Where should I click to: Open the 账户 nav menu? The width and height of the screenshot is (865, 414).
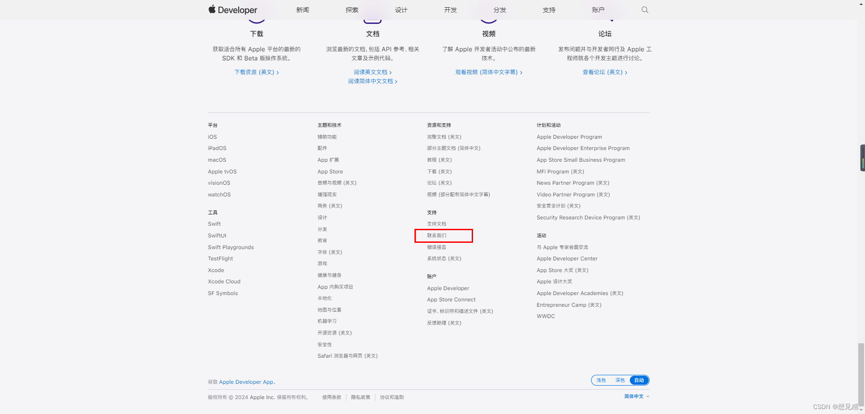(x=598, y=10)
